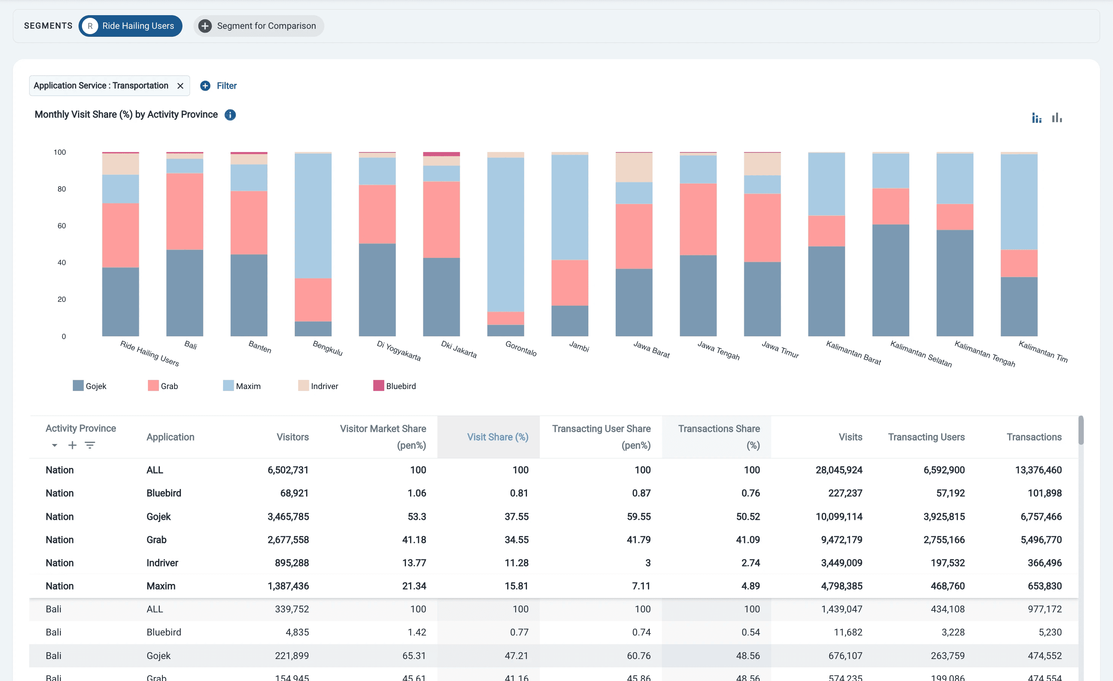Click the Jawa Barat Indriver bar segment
Image resolution: width=1113 pixels, height=681 pixels.
(634, 168)
